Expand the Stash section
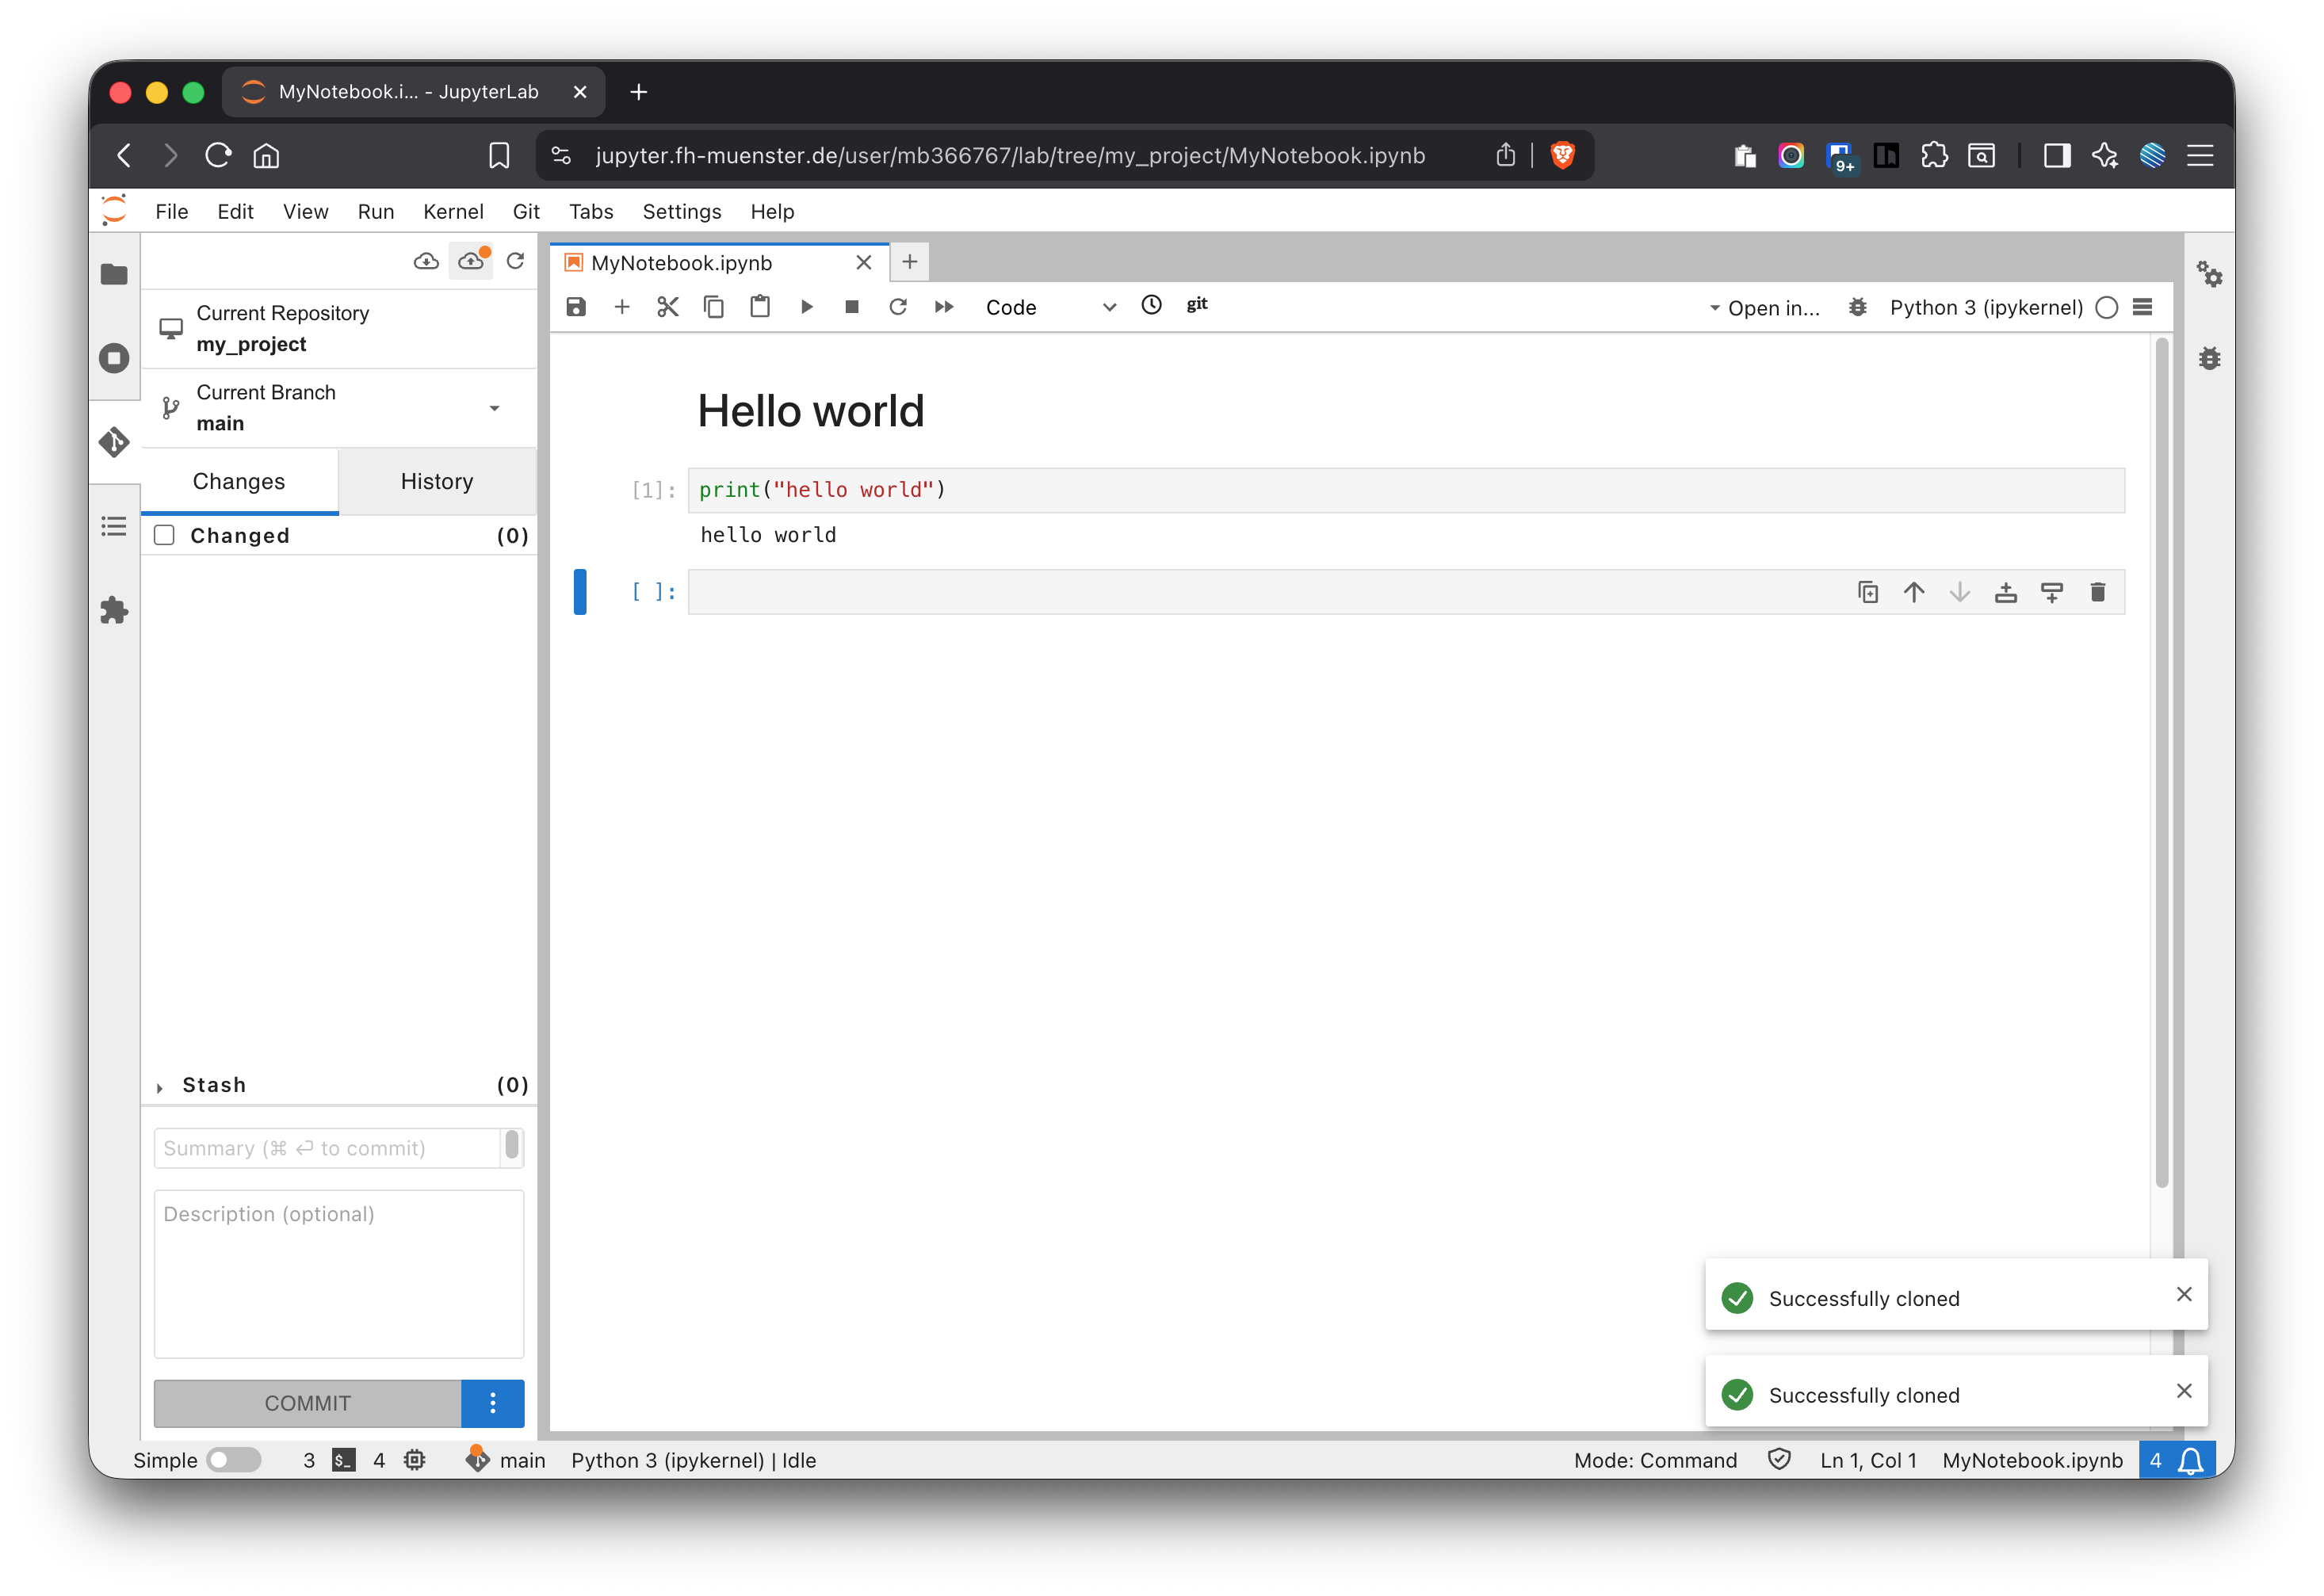Screen dimensions: 2324x1596 160,1086
